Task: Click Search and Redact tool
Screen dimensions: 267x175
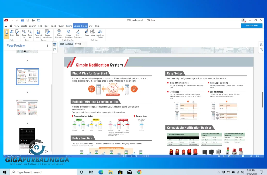Action: [x=101, y=34]
